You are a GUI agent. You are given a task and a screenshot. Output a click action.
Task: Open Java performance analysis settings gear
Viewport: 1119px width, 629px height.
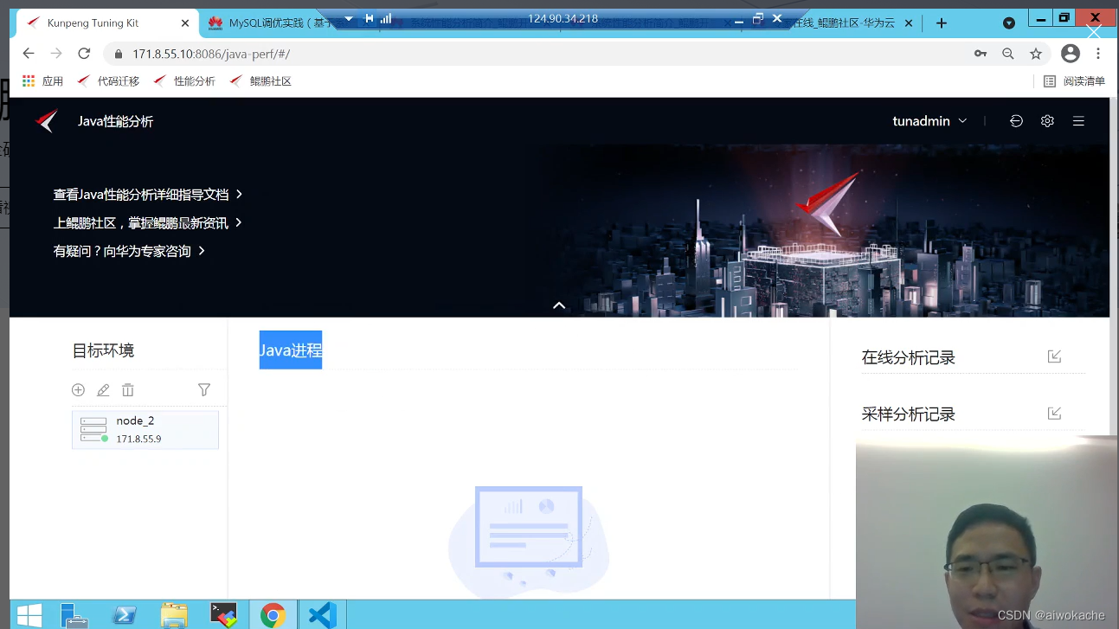click(x=1047, y=121)
